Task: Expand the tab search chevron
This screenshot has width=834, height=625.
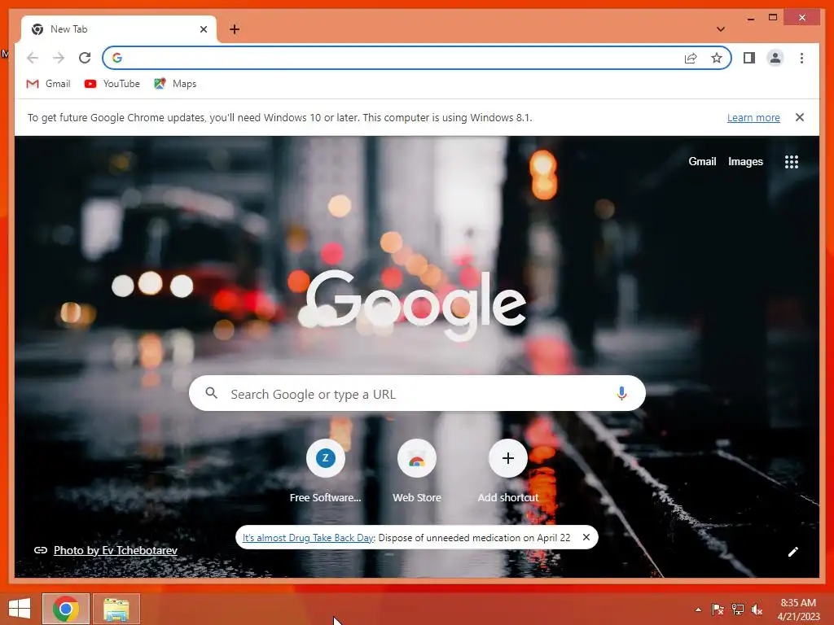Action: coord(720,29)
